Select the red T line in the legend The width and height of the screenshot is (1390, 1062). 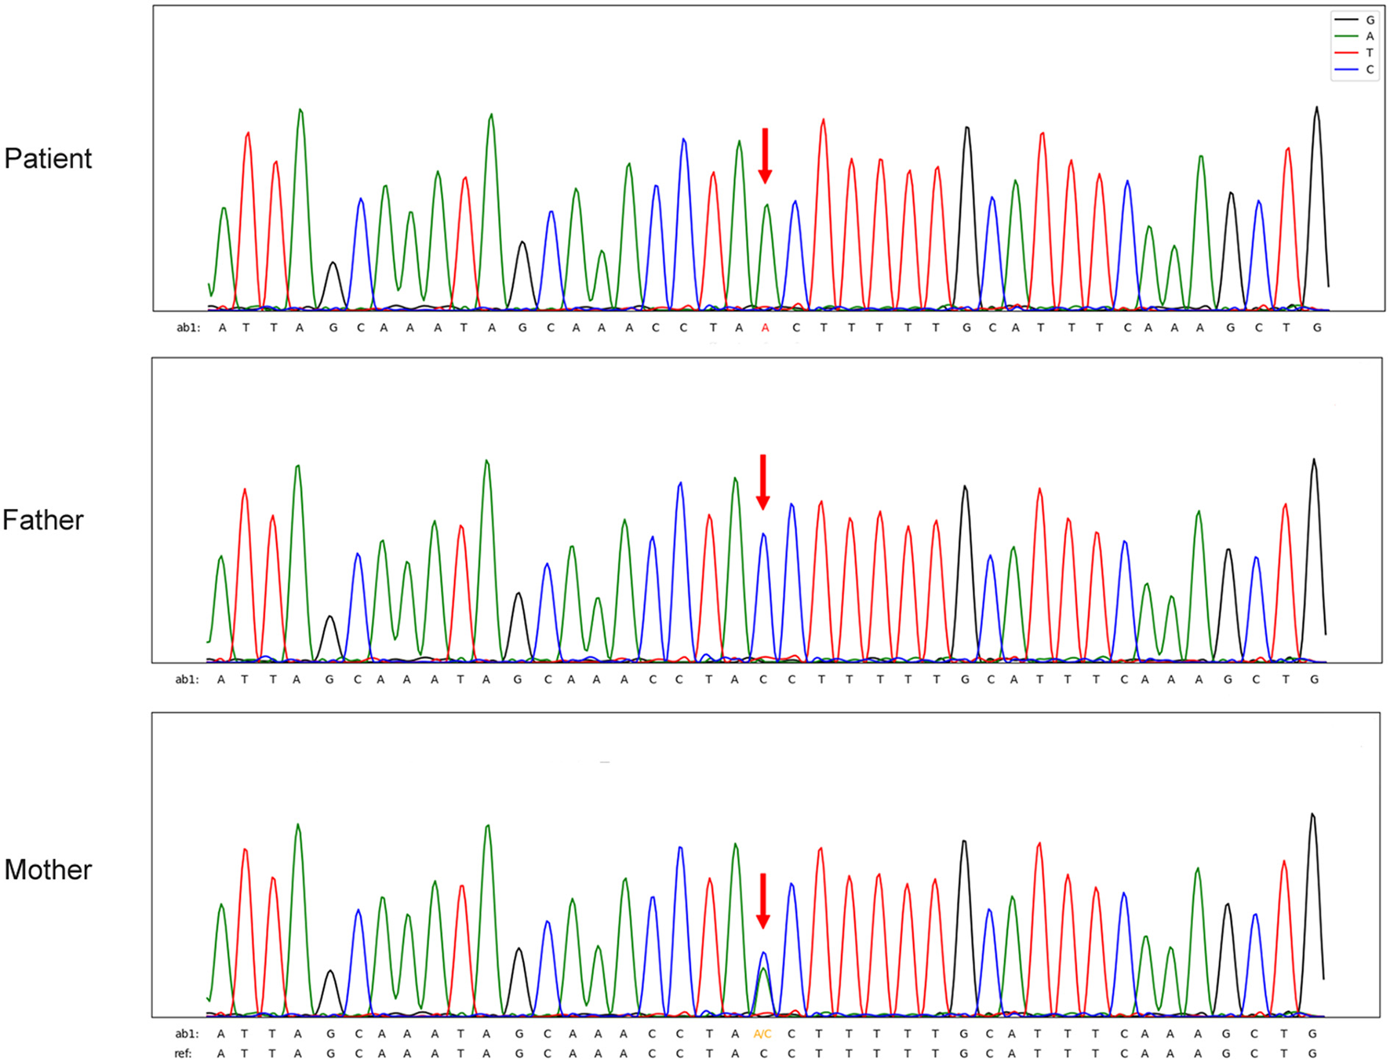(1346, 53)
